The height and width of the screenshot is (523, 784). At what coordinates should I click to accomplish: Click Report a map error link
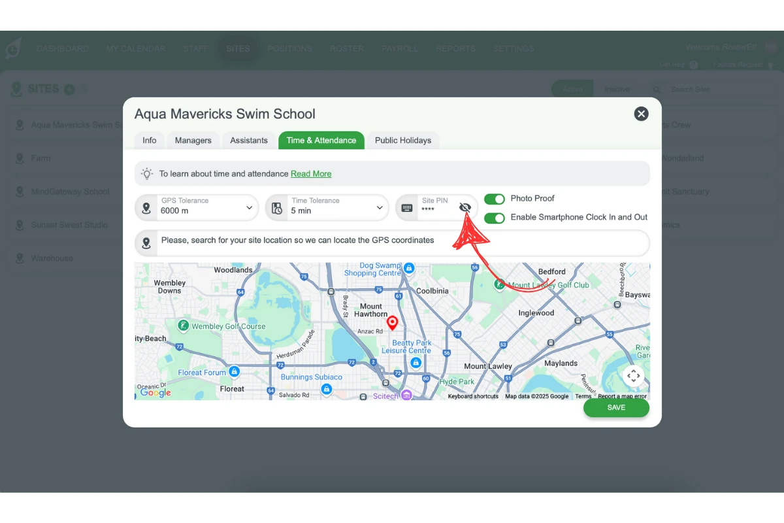(622, 396)
